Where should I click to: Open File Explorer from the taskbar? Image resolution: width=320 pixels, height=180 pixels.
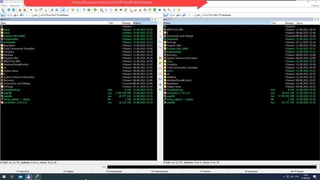[x=20, y=176]
